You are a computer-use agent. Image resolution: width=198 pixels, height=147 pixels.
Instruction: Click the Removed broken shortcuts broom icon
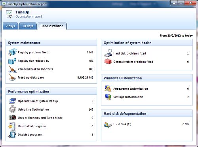pos(12,69)
